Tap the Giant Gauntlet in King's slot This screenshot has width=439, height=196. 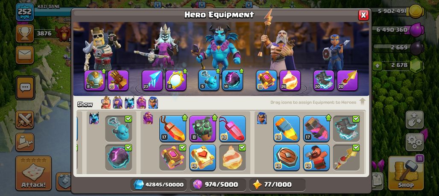click(118, 80)
